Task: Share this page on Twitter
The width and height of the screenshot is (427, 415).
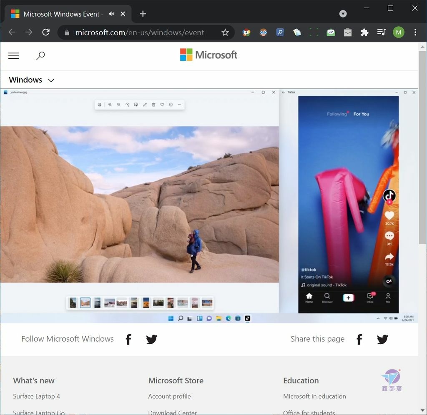Action: tap(382, 339)
